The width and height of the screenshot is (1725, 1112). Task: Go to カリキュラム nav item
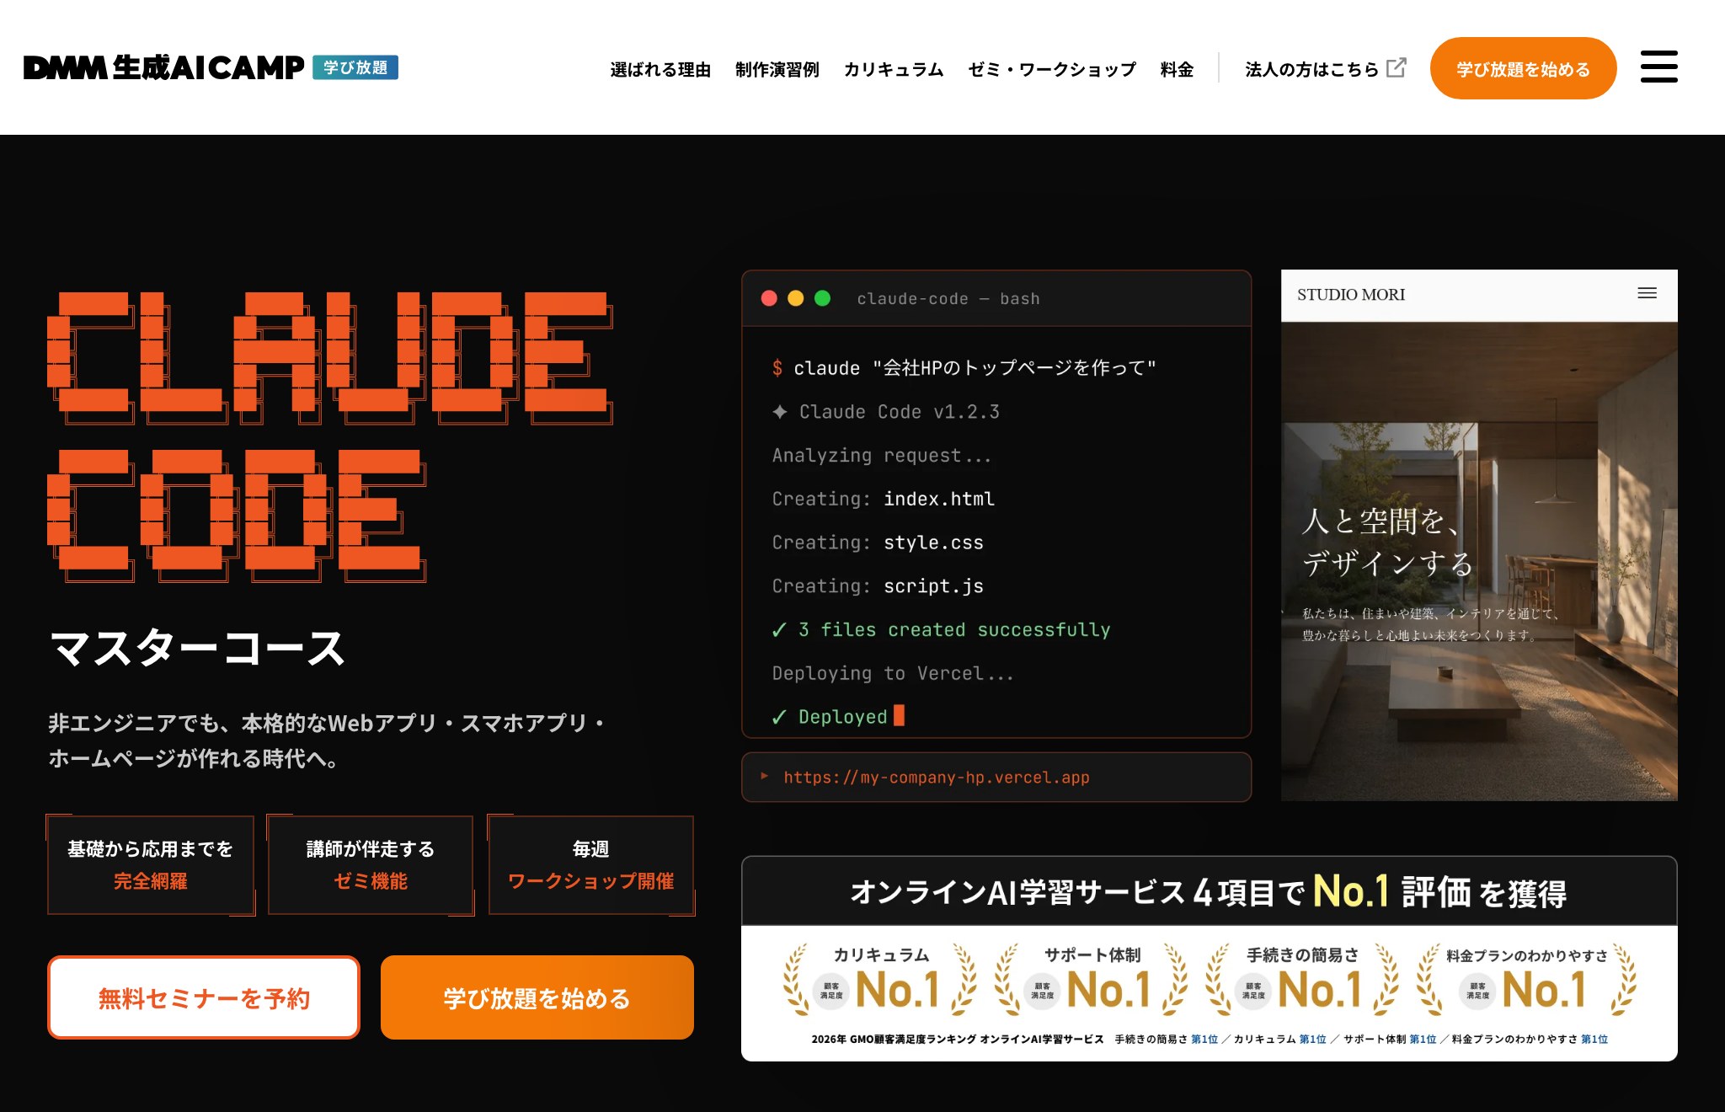click(893, 69)
